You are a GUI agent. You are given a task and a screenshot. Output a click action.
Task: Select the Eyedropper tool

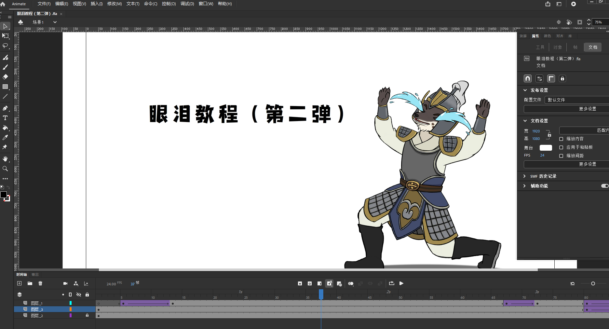(x=5, y=137)
